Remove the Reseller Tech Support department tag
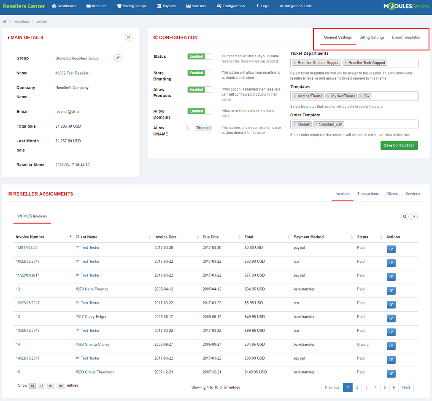 tap(346, 63)
